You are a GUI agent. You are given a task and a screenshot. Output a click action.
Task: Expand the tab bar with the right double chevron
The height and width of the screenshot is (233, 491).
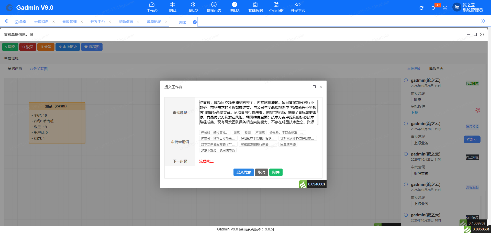[x=484, y=21]
